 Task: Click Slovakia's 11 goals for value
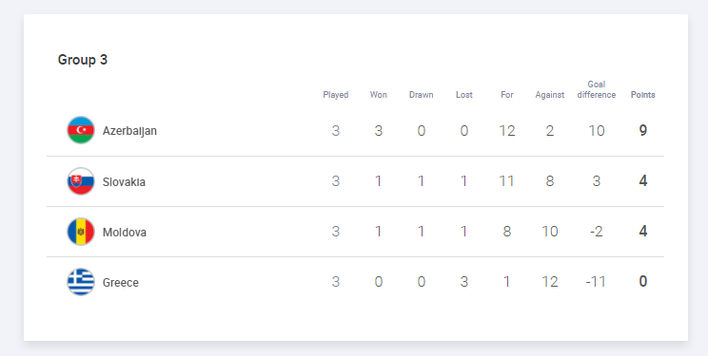point(506,181)
